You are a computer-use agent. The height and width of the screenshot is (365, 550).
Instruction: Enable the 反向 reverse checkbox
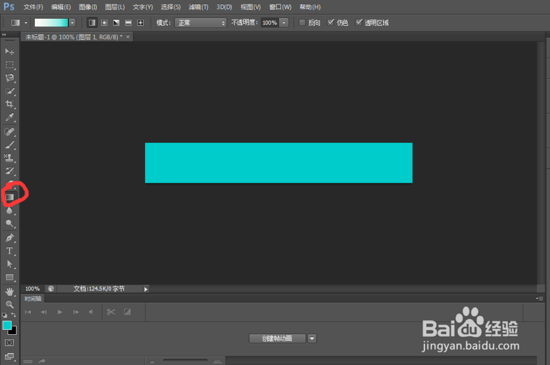tap(302, 23)
